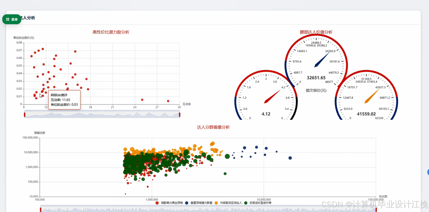Screen dimensions: 429x212
Task: Click the 互动率 x-axis label
Action: coord(187,104)
